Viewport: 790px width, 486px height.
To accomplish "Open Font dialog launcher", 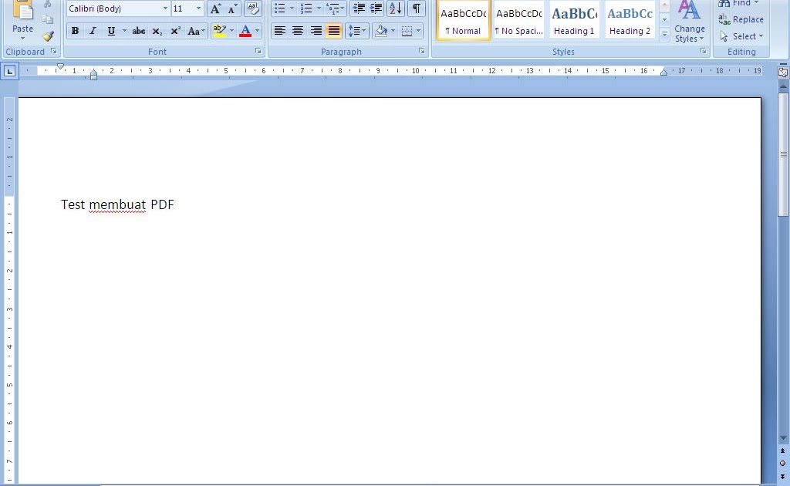I will [258, 51].
